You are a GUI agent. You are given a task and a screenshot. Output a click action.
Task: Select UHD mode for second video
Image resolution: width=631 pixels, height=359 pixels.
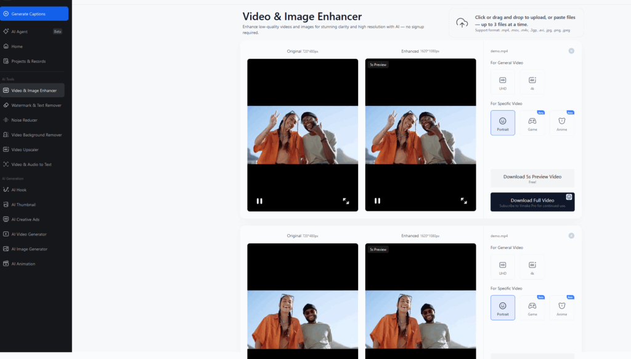[x=503, y=267]
